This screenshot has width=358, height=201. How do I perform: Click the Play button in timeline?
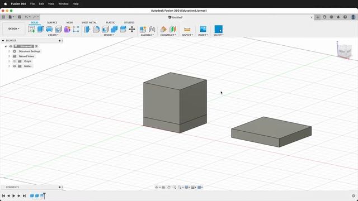tap(13, 196)
